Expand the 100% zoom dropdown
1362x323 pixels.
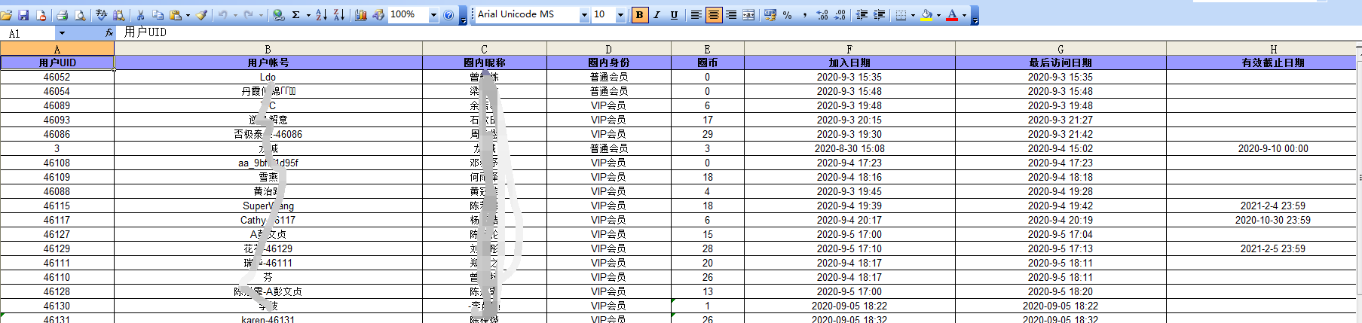[x=433, y=15]
